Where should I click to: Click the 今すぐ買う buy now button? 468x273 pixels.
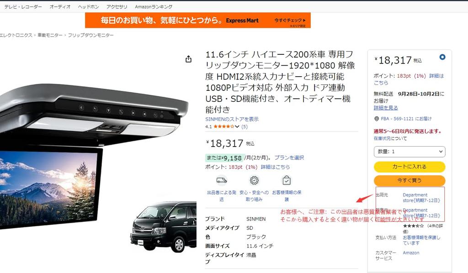[409, 180]
